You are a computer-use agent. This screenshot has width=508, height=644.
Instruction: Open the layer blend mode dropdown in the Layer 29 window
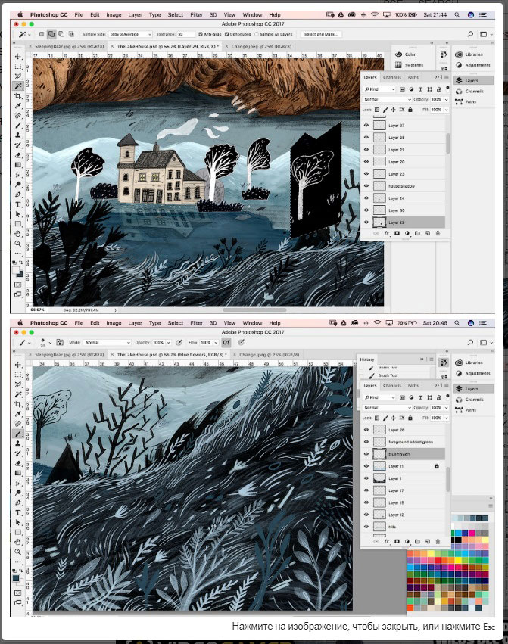(387, 99)
